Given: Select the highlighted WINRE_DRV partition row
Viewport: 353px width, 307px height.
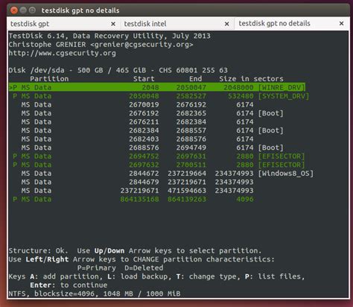Looking at the screenshot, I should tap(157, 87).
